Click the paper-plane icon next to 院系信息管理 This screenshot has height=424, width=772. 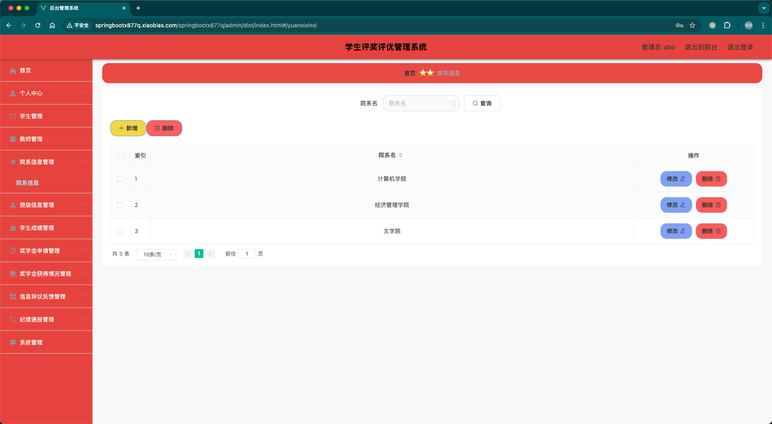[x=13, y=162]
